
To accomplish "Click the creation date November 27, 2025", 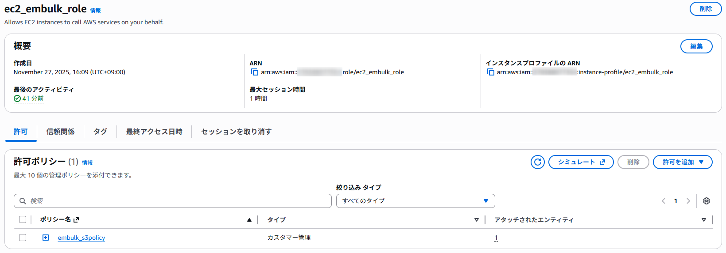I will pos(70,72).
